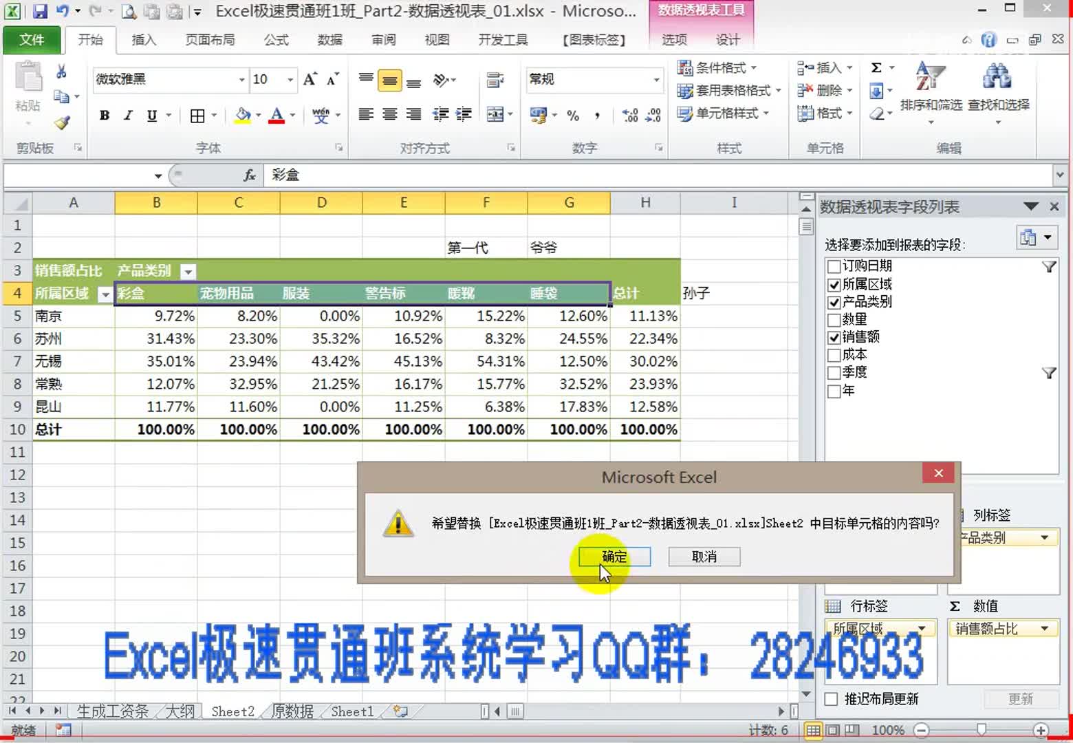Viewport: 1073px width, 743px height.
Task: Toggle Bold formatting
Action: (105, 116)
